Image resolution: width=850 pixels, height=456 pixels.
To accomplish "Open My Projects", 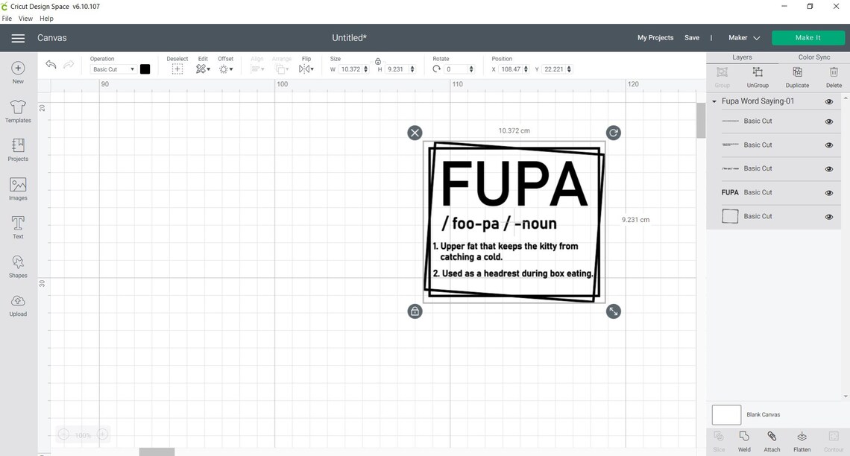I will tap(655, 37).
